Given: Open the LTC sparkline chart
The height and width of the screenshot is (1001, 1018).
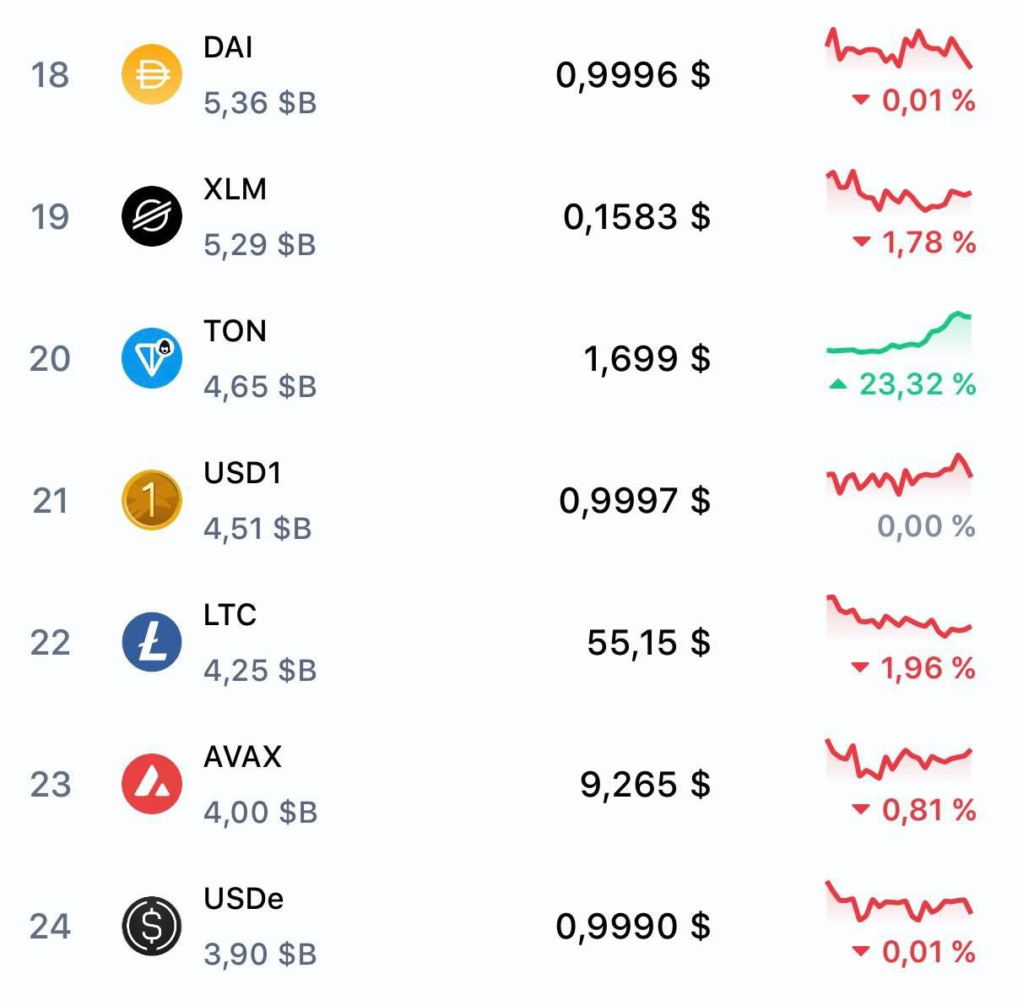Looking at the screenshot, I should tap(899, 617).
